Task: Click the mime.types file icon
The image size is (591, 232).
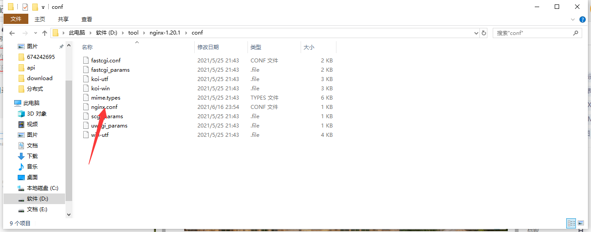Action: pos(86,98)
